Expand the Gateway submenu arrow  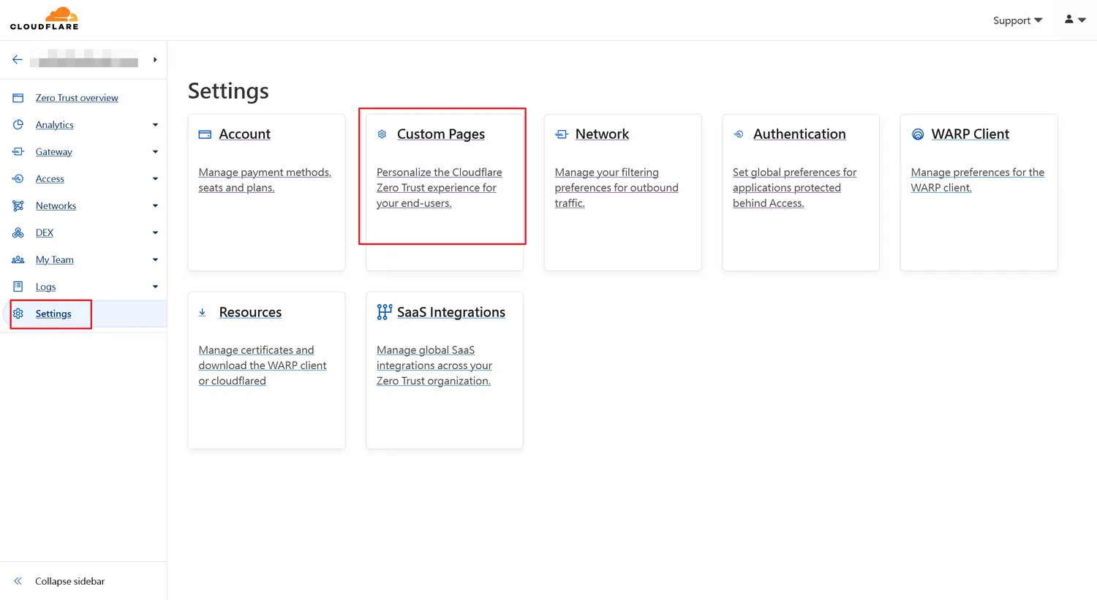(155, 152)
